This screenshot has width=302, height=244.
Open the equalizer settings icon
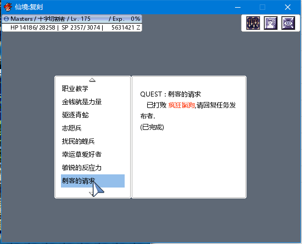click(x=253, y=23)
